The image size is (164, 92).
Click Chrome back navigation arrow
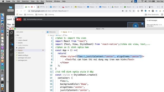pyautogui.click(x=17, y=11)
